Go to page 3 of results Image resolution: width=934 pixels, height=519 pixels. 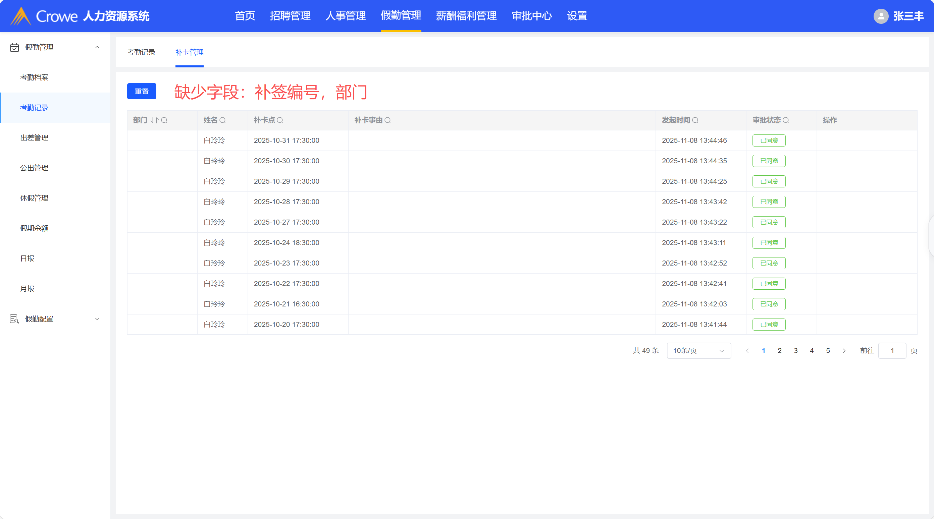click(x=795, y=350)
